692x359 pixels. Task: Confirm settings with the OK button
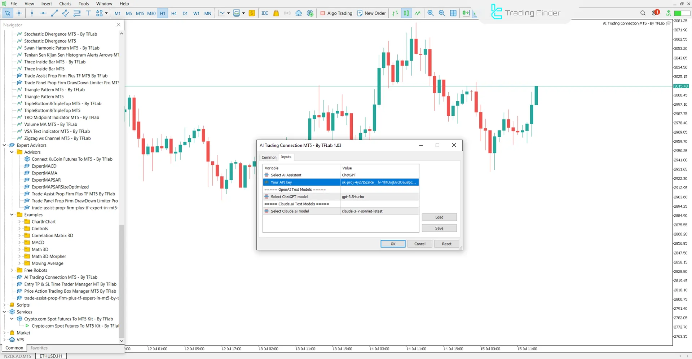point(393,244)
